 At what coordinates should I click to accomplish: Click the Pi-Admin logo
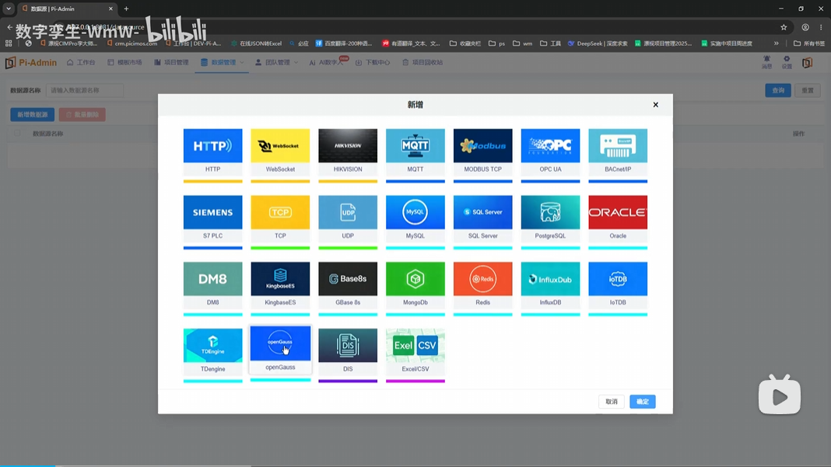click(31, 62)
